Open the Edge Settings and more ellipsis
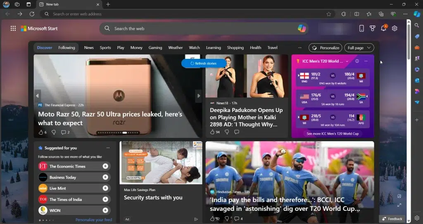 pyautogui.click(x=405, y=14)
